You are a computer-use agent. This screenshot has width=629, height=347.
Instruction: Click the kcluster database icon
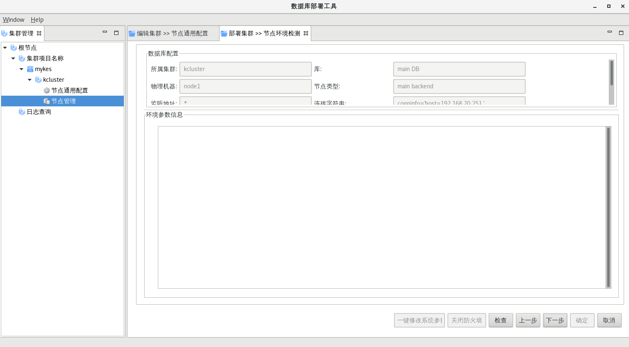[38, 80]
